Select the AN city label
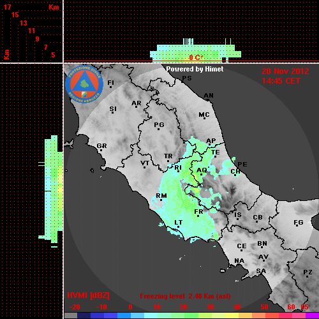This screenshot has height=319, width=319. coord(209,96)
